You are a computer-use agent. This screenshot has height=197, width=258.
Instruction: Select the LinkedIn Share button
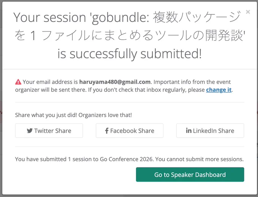click(210, 130)
